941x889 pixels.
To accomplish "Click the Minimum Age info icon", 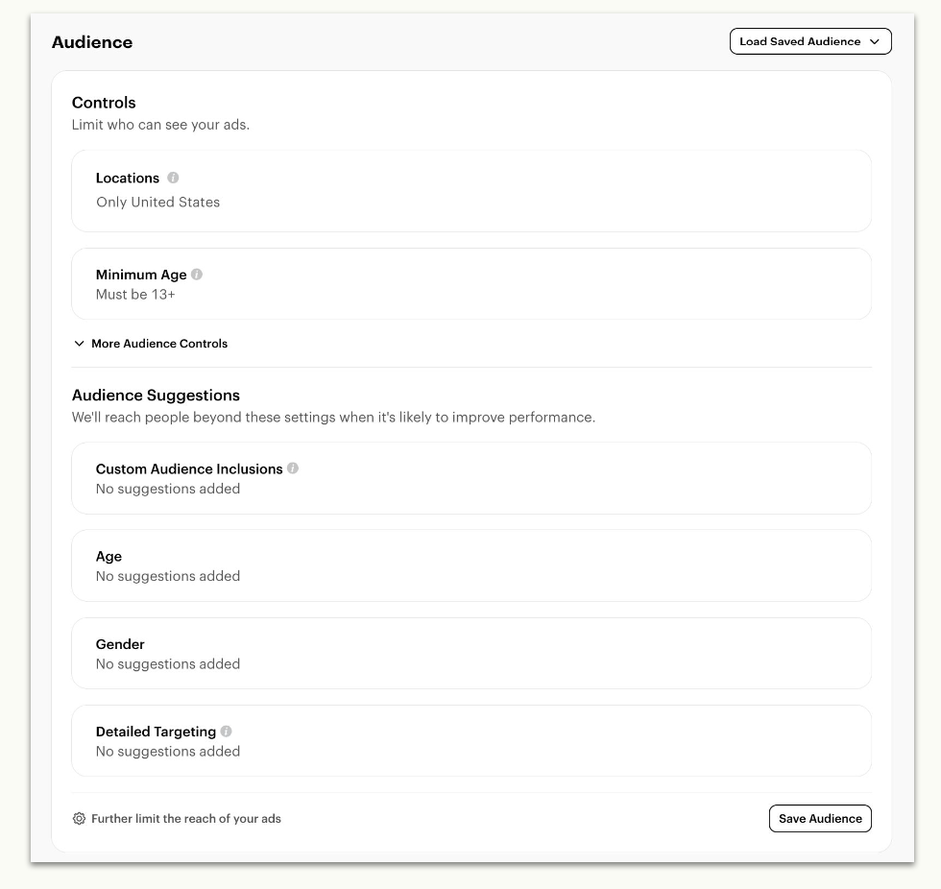I will click(x=197, y=275).
